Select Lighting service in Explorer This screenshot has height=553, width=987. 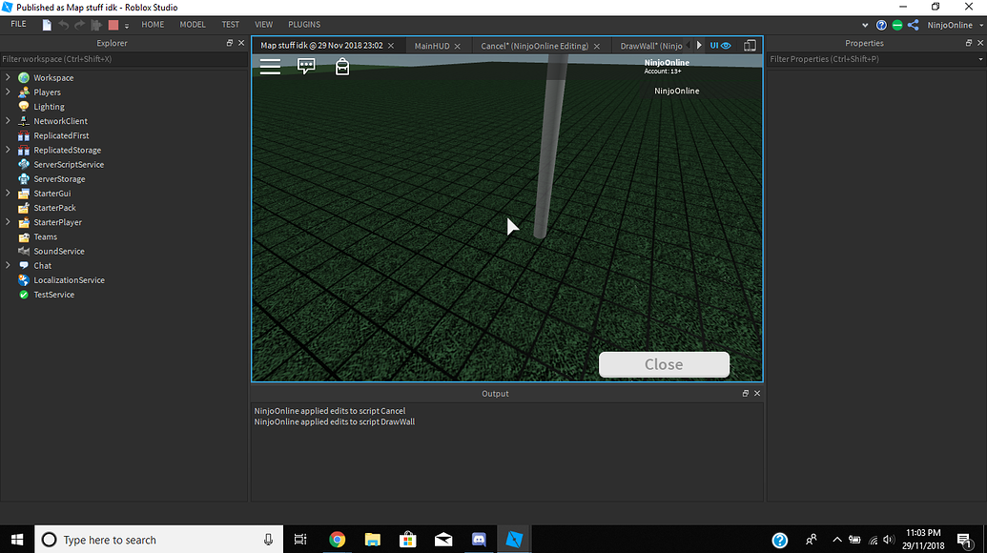tap(49, 107)
